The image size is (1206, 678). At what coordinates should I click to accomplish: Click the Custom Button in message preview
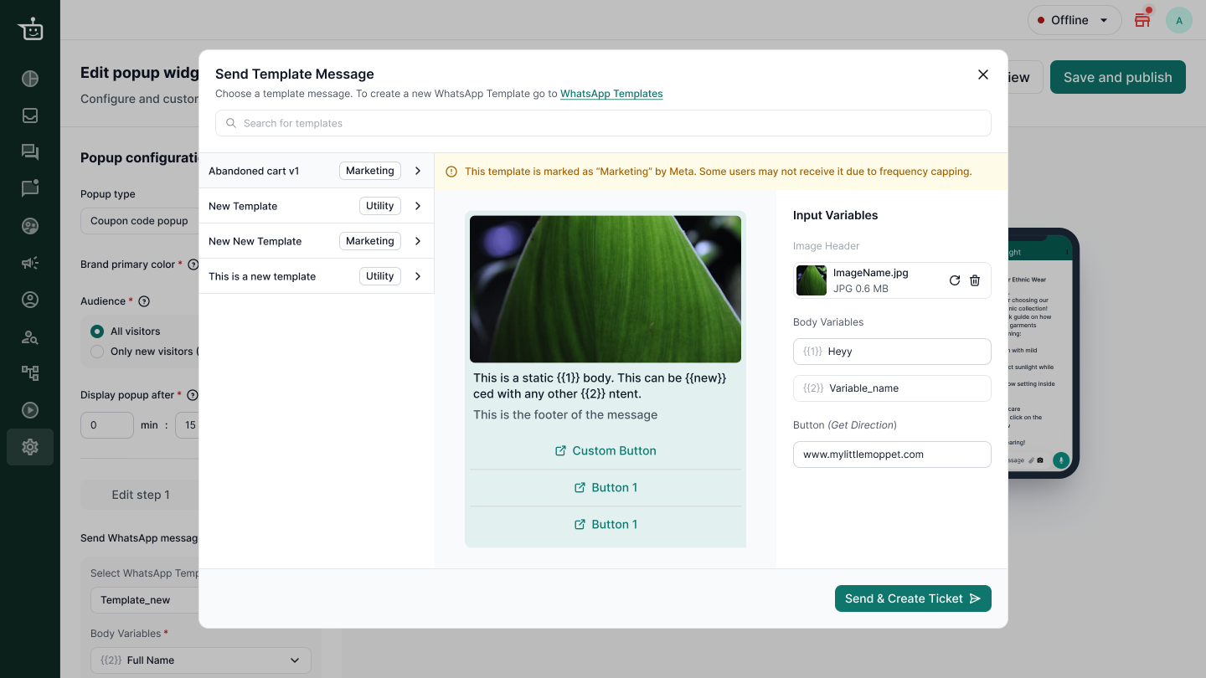point(606,450)
